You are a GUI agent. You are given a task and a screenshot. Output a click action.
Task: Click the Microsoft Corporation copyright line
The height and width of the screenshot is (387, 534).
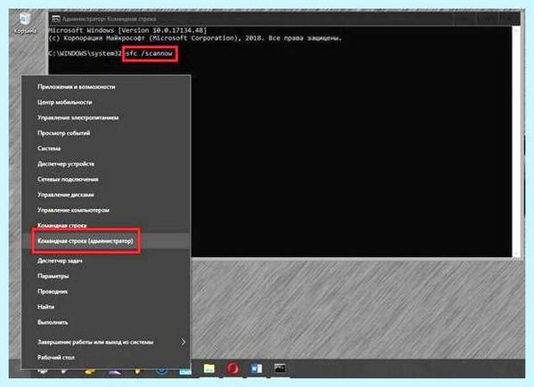tap(195, 38)
